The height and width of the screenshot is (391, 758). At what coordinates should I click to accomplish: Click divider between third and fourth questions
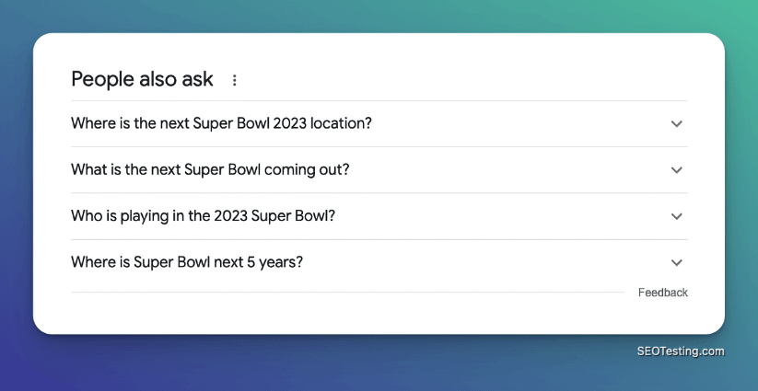coord(379,239)
